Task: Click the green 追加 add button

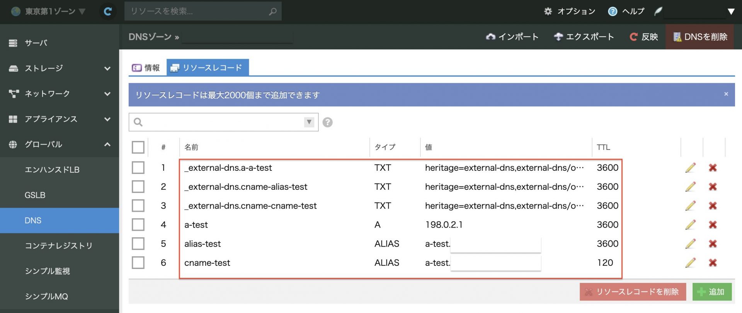Action: coord(711,292)
